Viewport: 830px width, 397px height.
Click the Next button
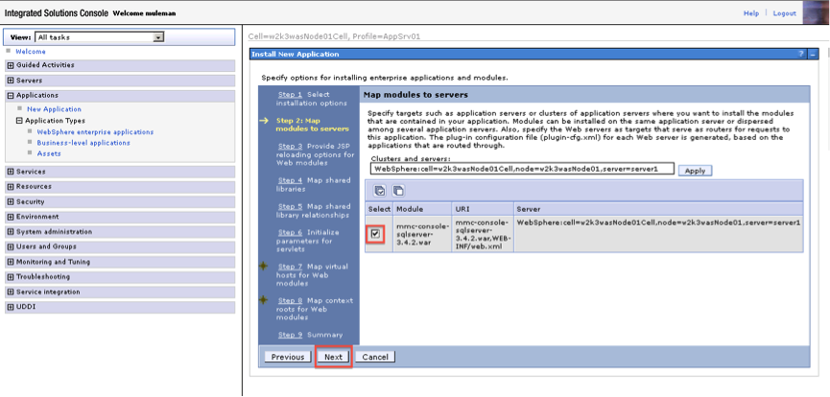pos(333,357)
